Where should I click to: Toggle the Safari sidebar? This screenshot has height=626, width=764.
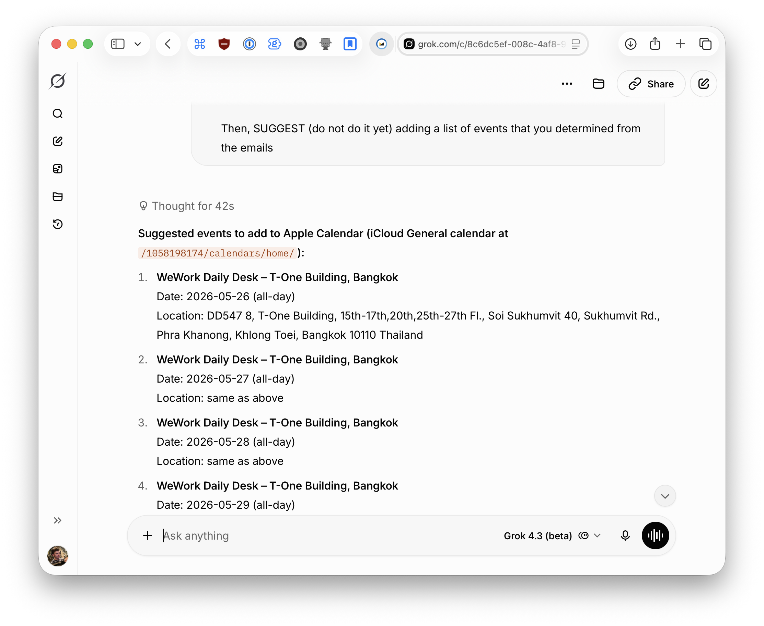coord(118,44)
